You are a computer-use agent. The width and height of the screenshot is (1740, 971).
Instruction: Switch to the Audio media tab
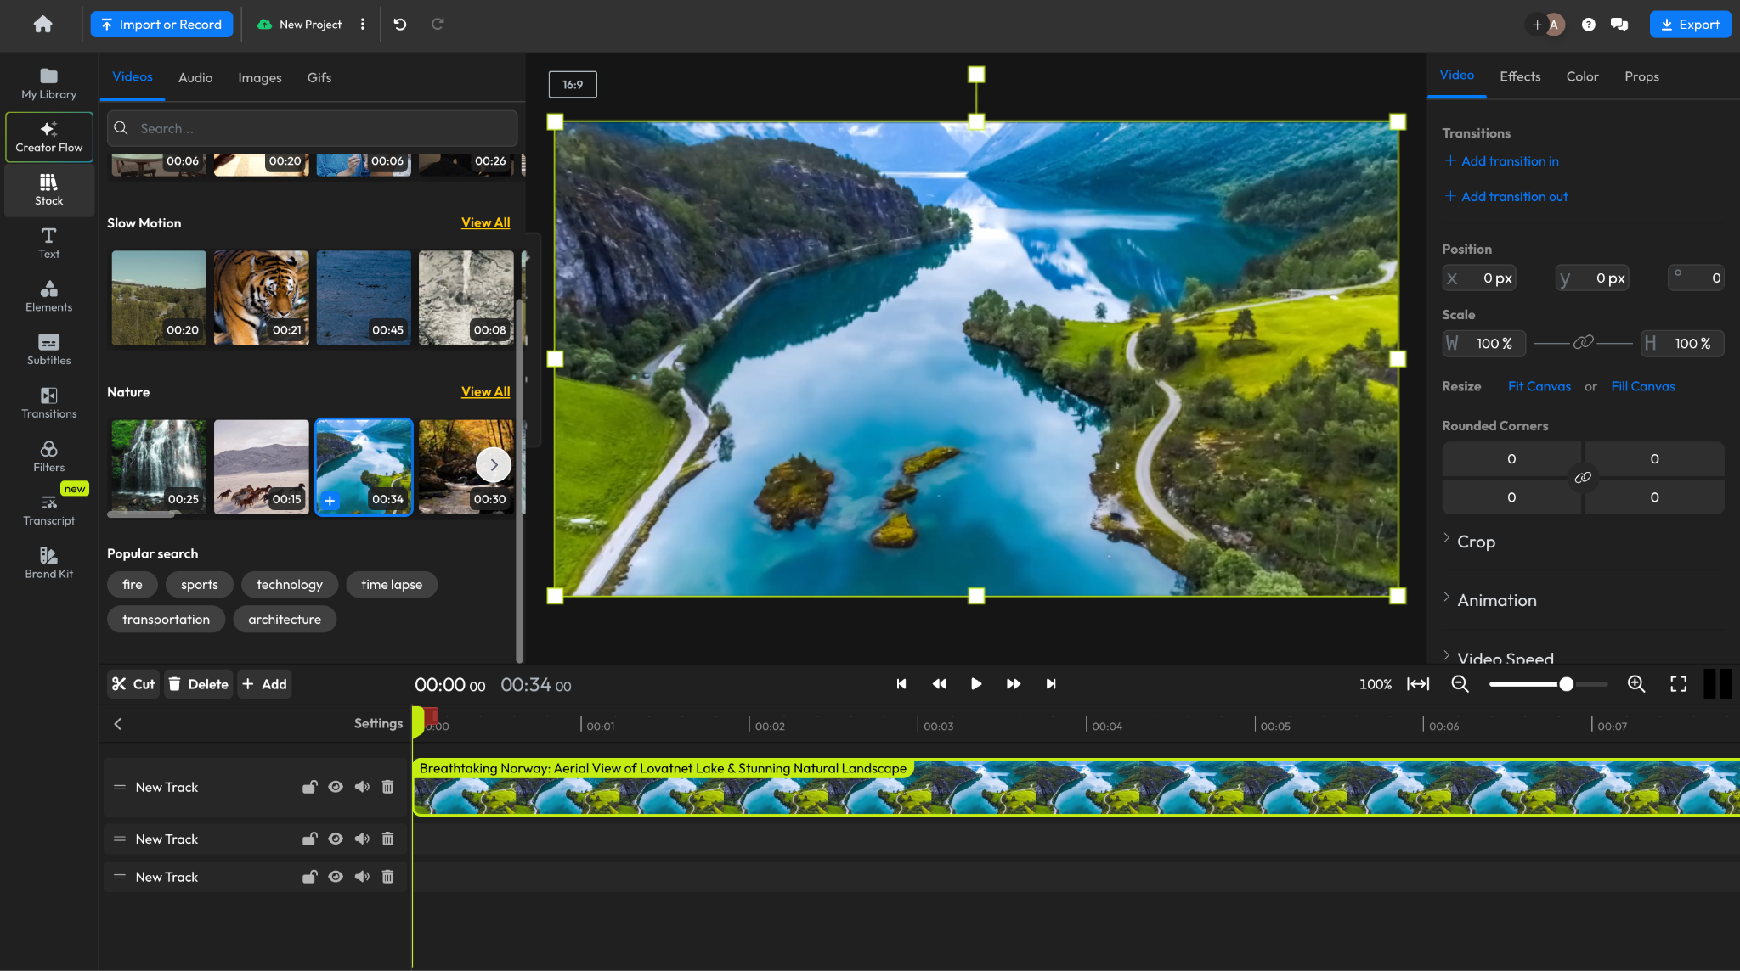click(x=195, y=77)
